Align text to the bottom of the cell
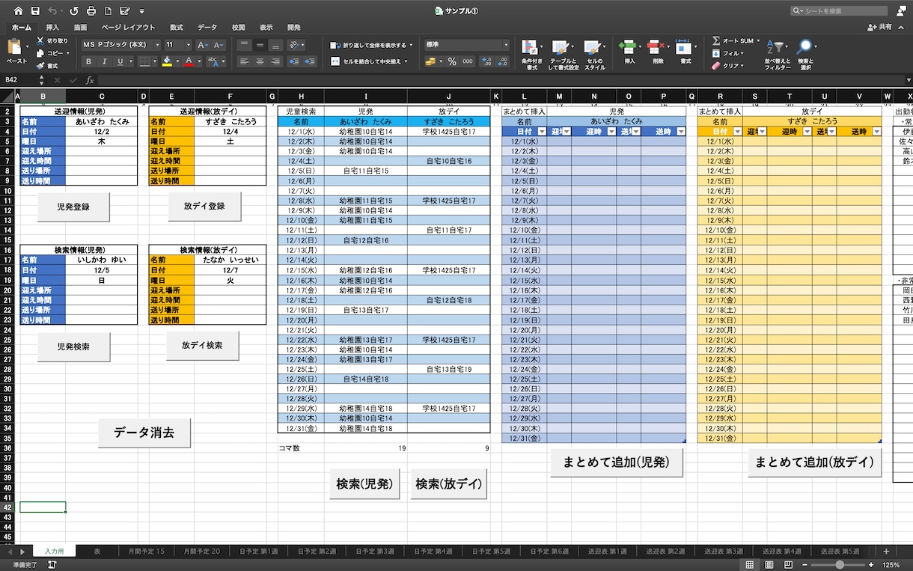 (275, 45)
